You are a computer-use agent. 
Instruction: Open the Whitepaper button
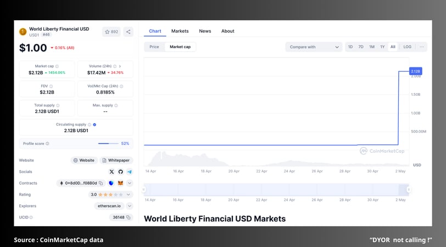coord(116,160)
